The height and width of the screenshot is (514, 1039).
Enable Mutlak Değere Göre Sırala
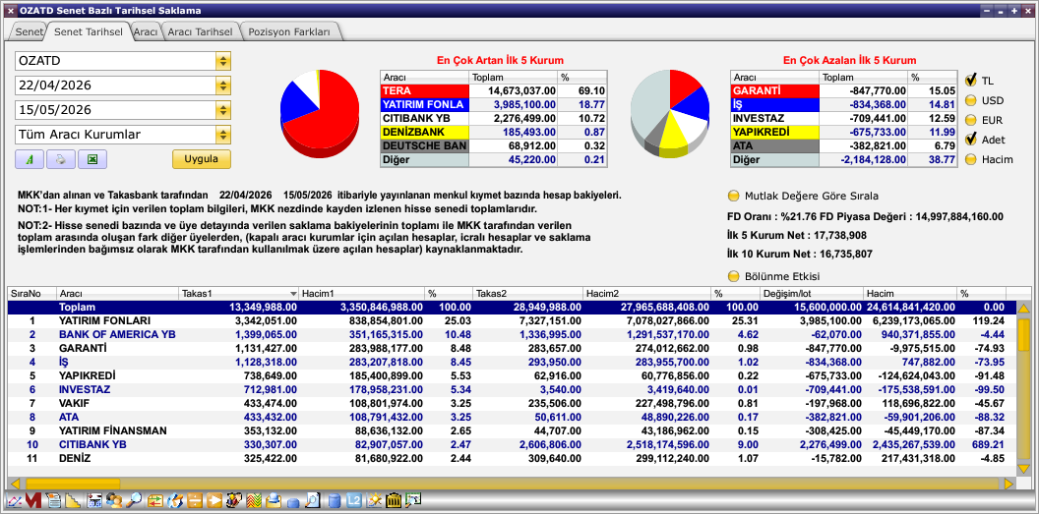coord(733,196)
